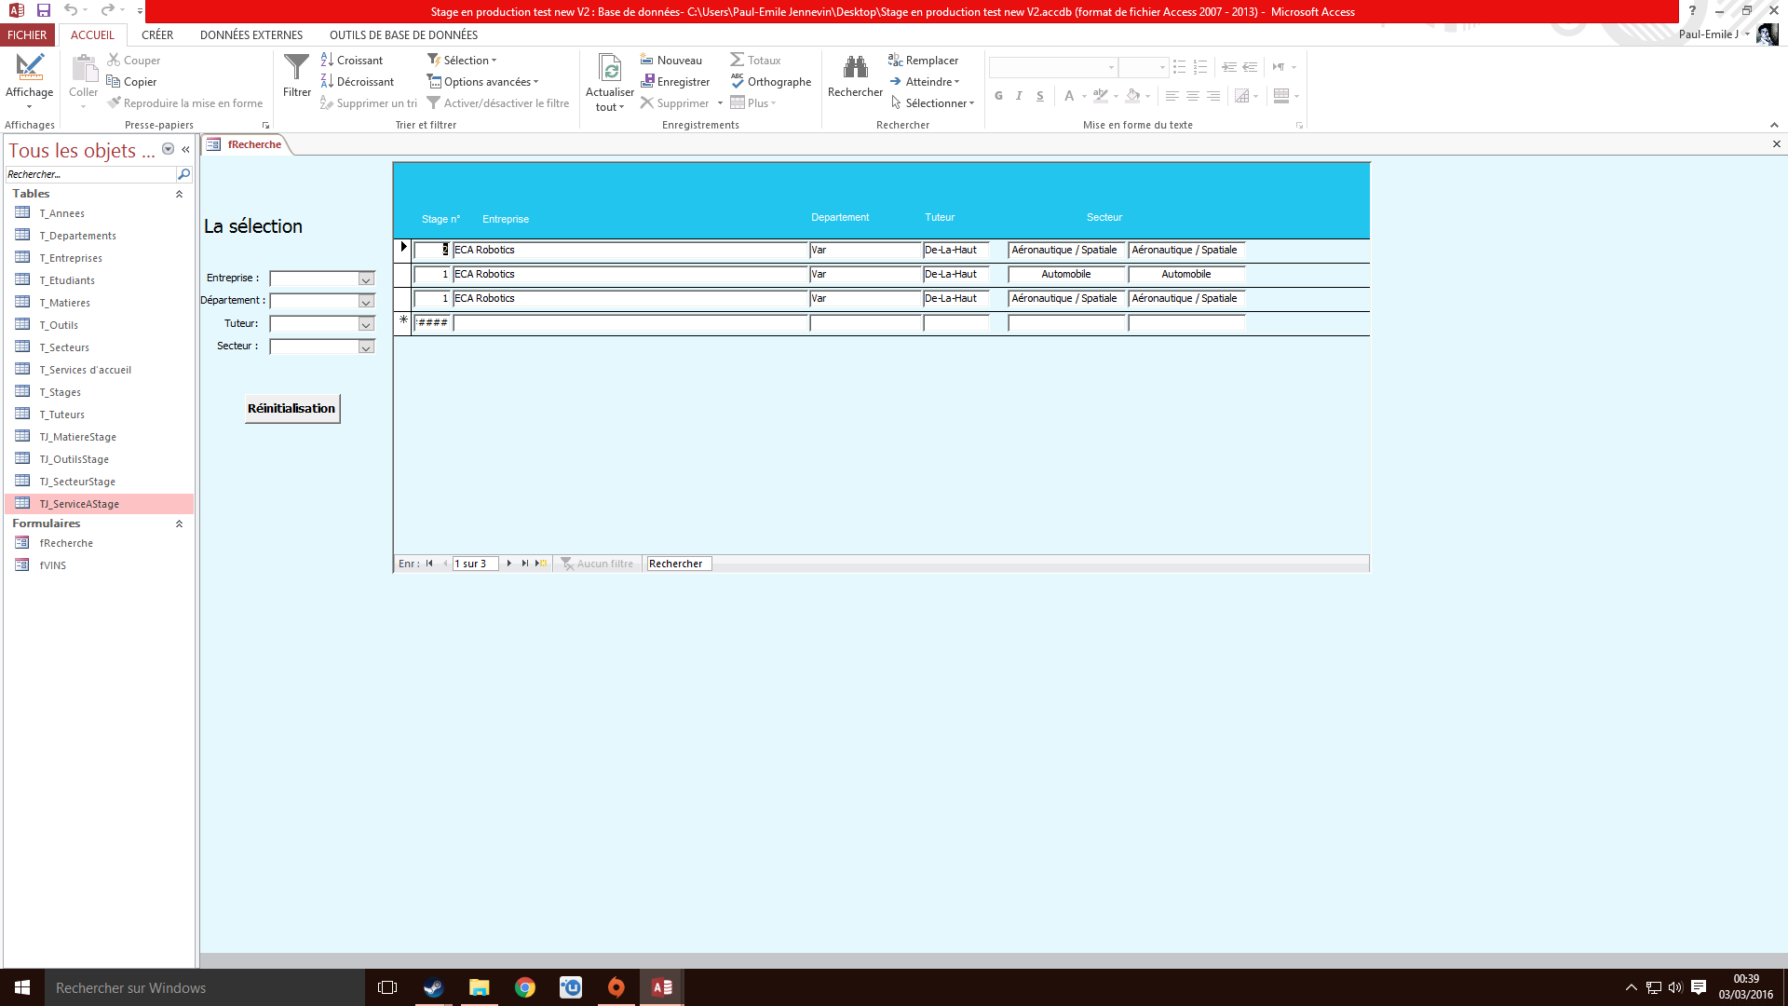Click the Nouveau (New) button in ribbon
The height and width of the screenshot is (1006, 1788).
[x=673, y=59]
